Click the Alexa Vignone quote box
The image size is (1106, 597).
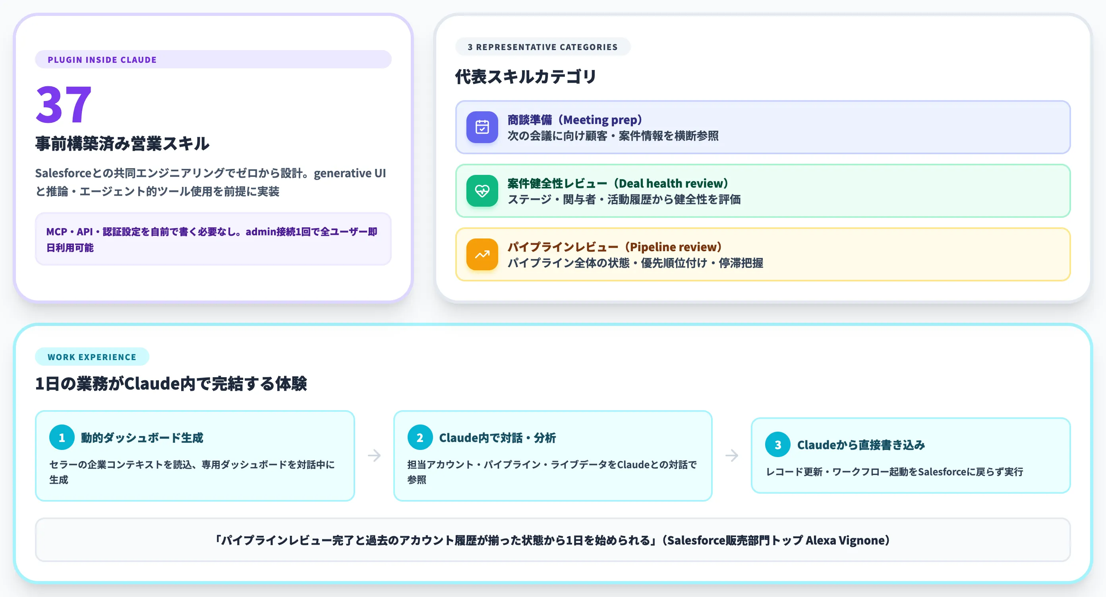pos(553,540)
